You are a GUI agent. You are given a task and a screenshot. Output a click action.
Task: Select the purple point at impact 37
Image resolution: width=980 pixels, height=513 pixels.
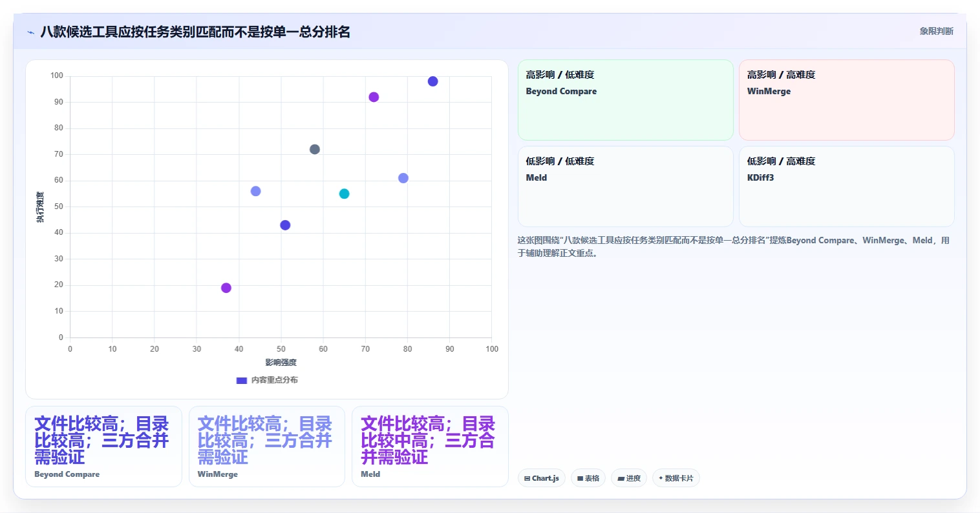pyautogui.click(x=226, y=288)
